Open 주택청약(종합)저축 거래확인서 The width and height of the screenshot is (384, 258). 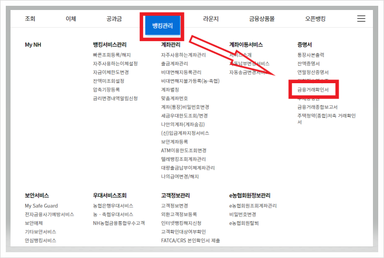[x=327, y=118]
